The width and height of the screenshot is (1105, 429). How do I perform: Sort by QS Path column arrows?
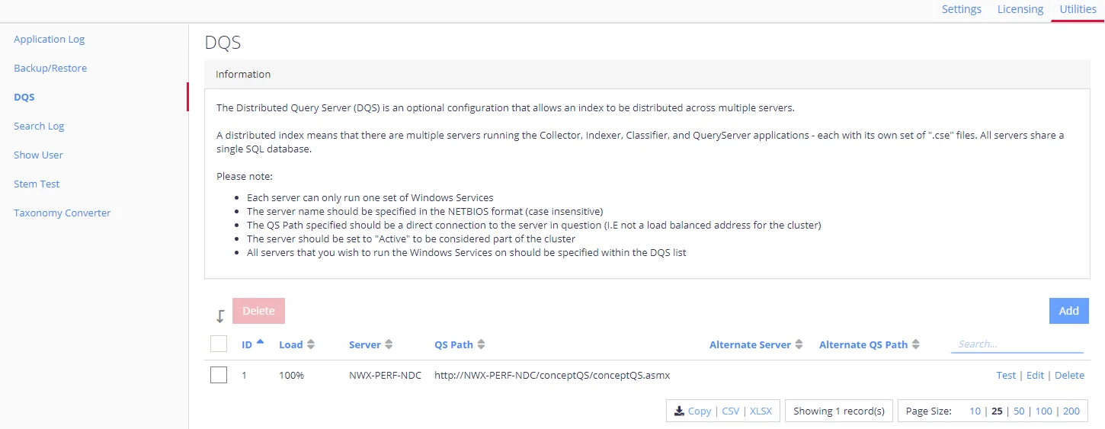click(x=481, y=344)
